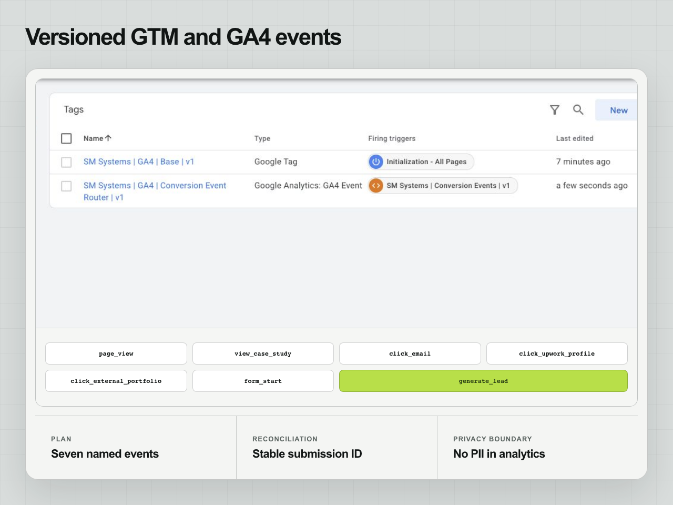Click the Stable submission ID text

click(307, 453)
